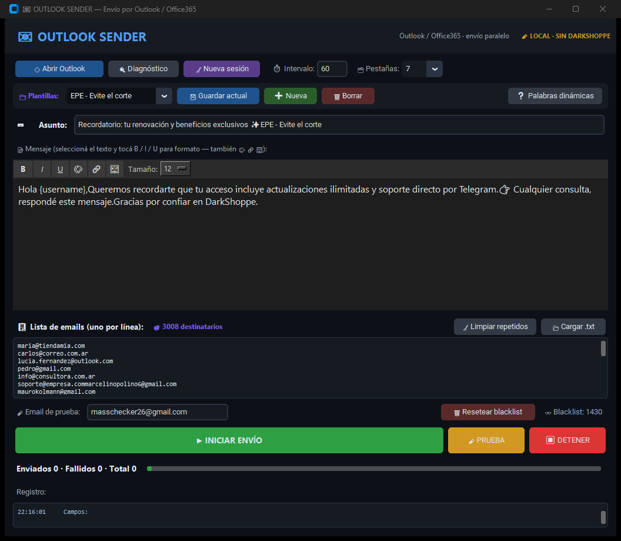621x541 pixels.
Task: Click the app icon in title bar
Action: [14, 9]
